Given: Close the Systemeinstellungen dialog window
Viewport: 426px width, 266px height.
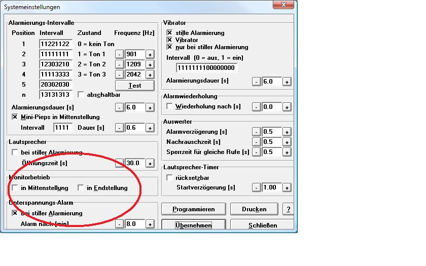Looking at the screenshot, I should [286, 5].
